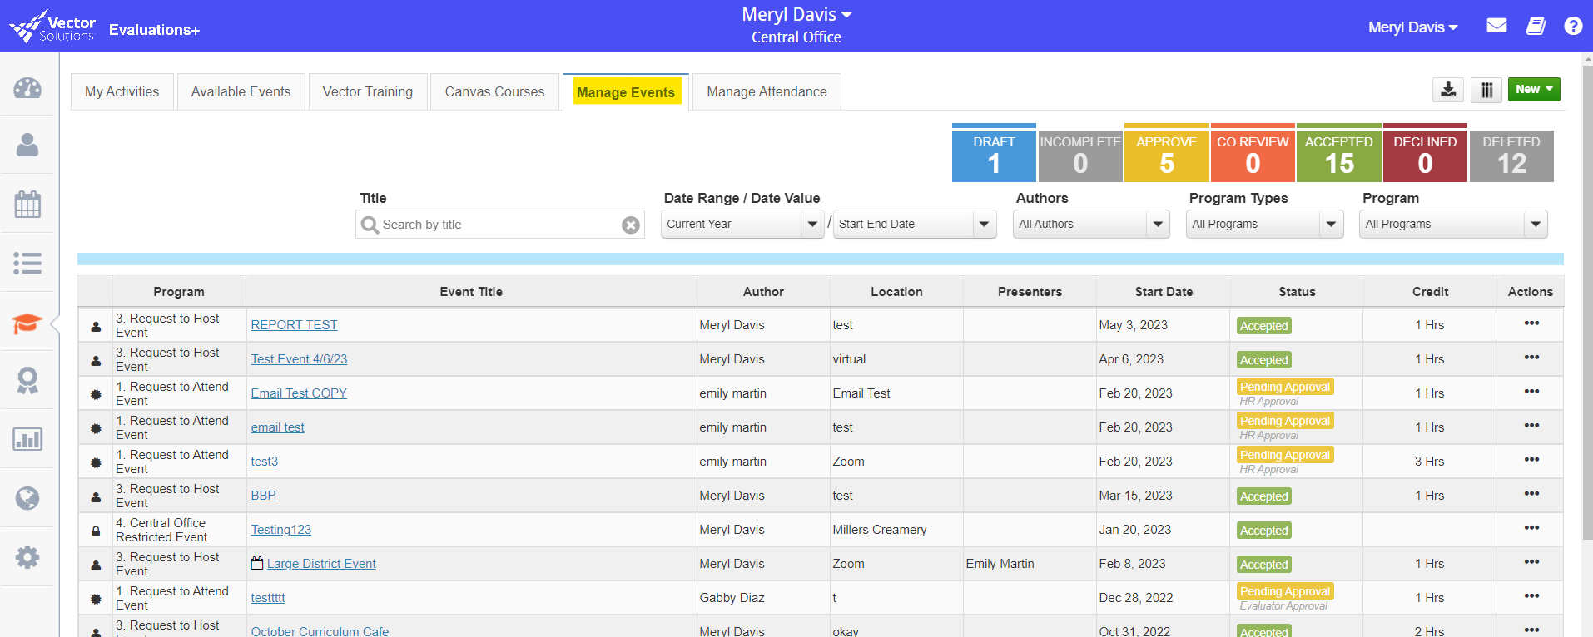
Task: Open the Email Test COPY event link
Action: [299, 393]
